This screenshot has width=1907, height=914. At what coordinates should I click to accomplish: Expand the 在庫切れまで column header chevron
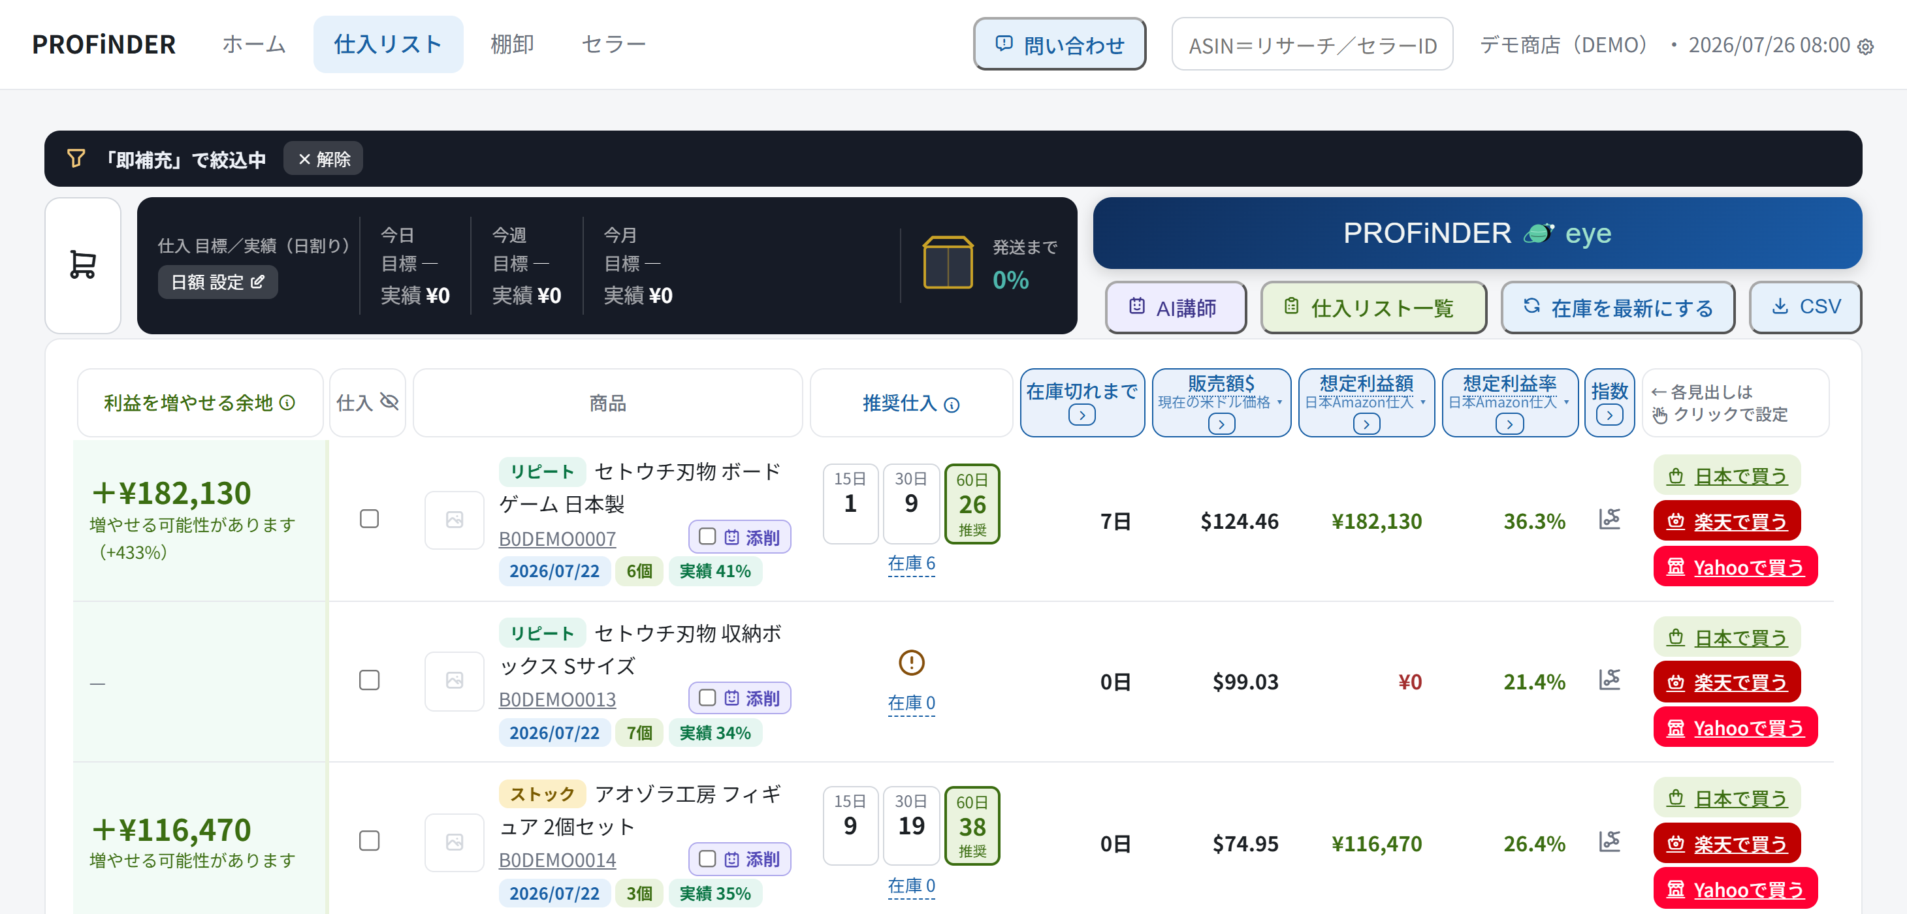[x=1082, y=416]
